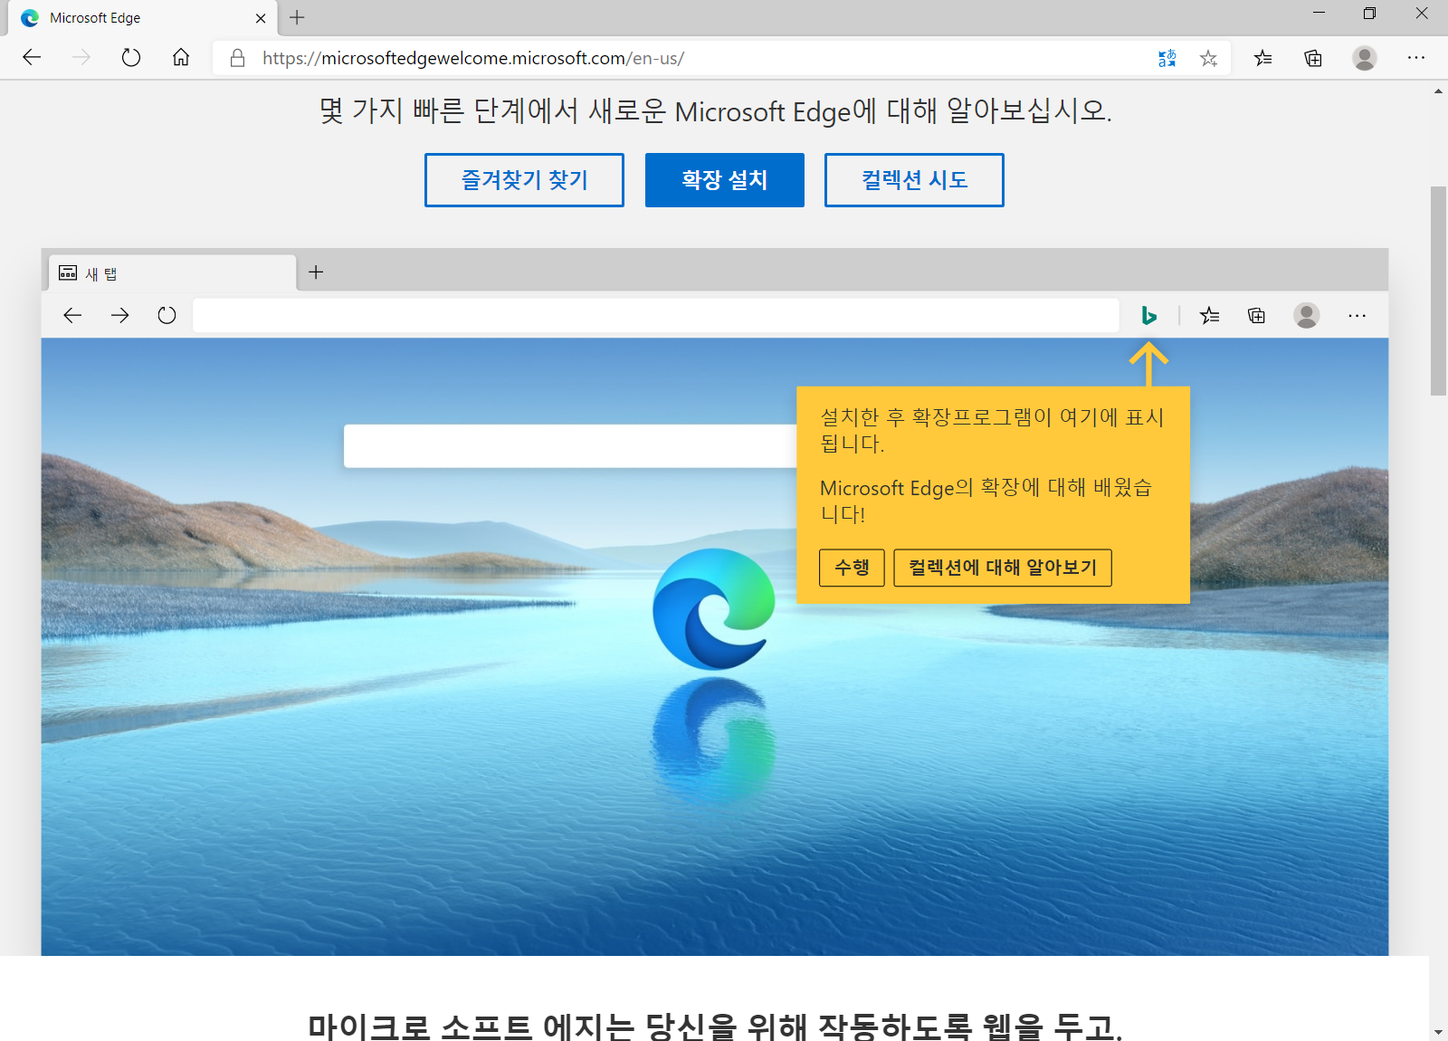This screenshot has height=1041, width=1448.
Task: Click the demo browser back arrow
Action: 72,315
